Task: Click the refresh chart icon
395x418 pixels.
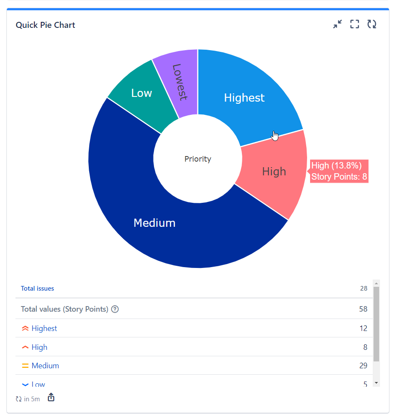Action: pyautogui.click(x=371, y=24)
